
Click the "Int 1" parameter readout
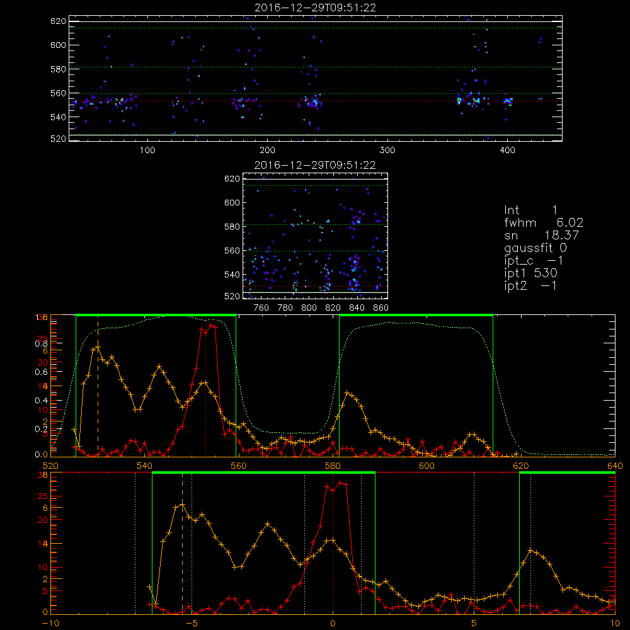pos(530,210)
